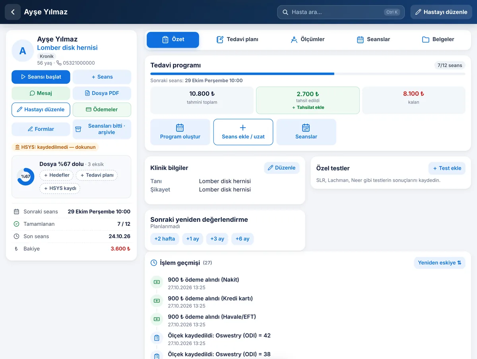
Task: Click the first cash payment icon in history
Action: 157,282
